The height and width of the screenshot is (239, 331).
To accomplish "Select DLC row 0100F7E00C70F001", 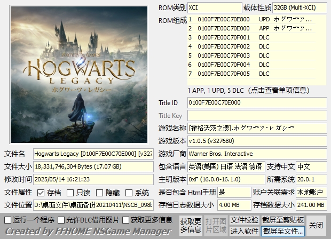I will (251, 37).
